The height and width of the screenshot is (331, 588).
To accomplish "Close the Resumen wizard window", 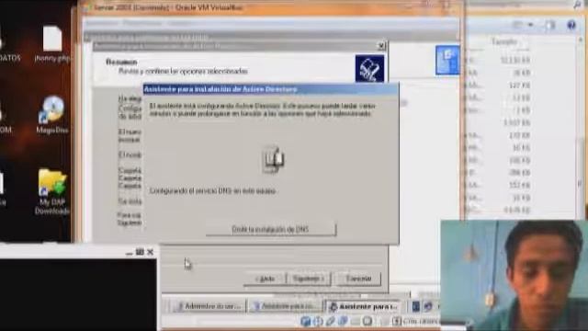I will coord(381,46).
